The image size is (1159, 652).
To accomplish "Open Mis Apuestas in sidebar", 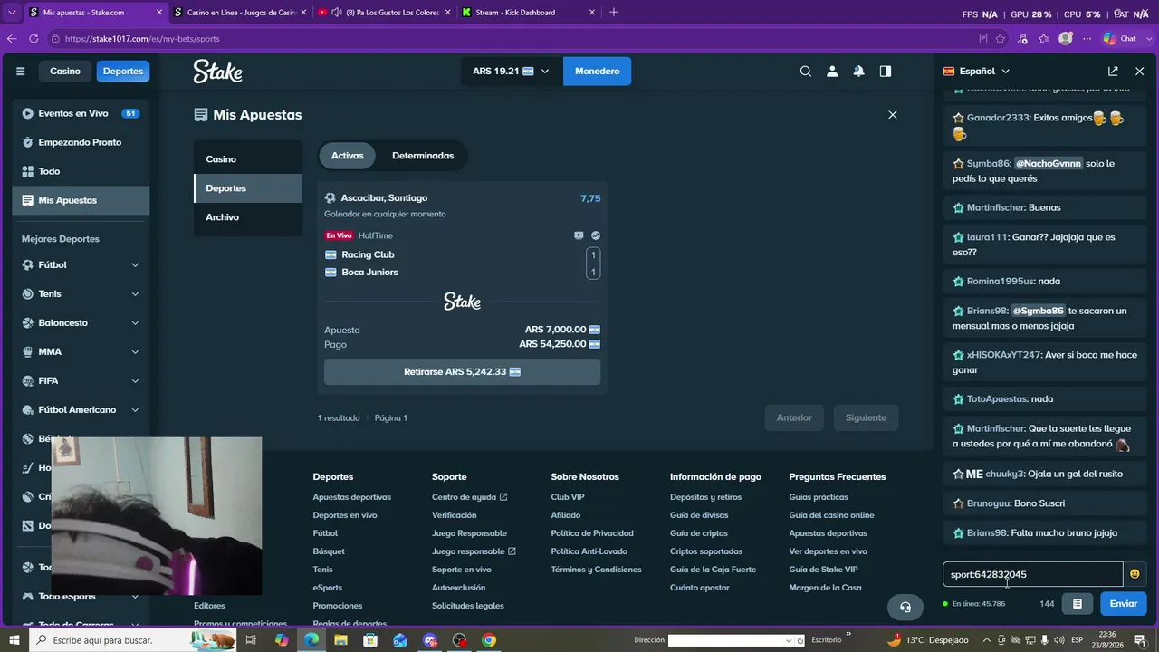I will [x=81, y=200].
